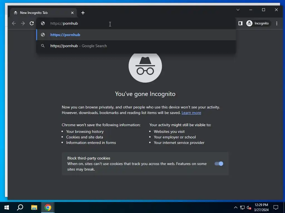Click "Chrome won't save the following information" text
Image resolution: width=285 pixels, height=213 pixels.
tap(101, 125)
